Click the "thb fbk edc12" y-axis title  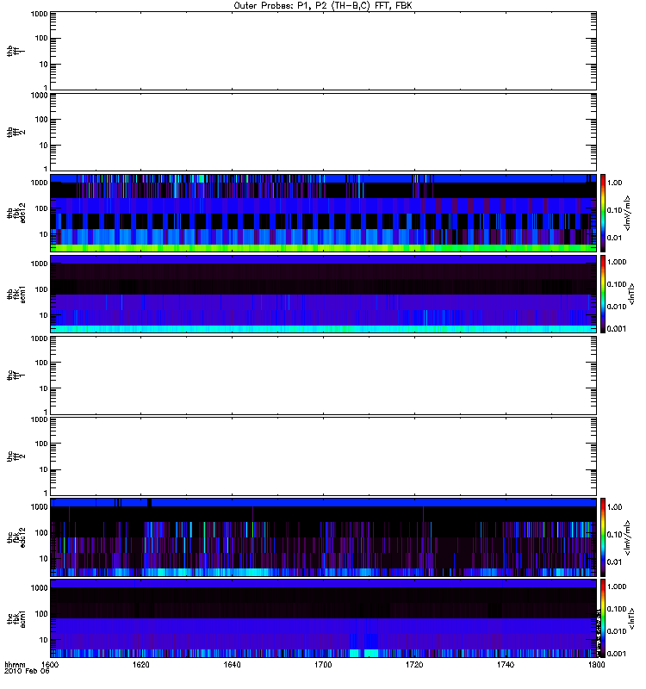(16, 213)
